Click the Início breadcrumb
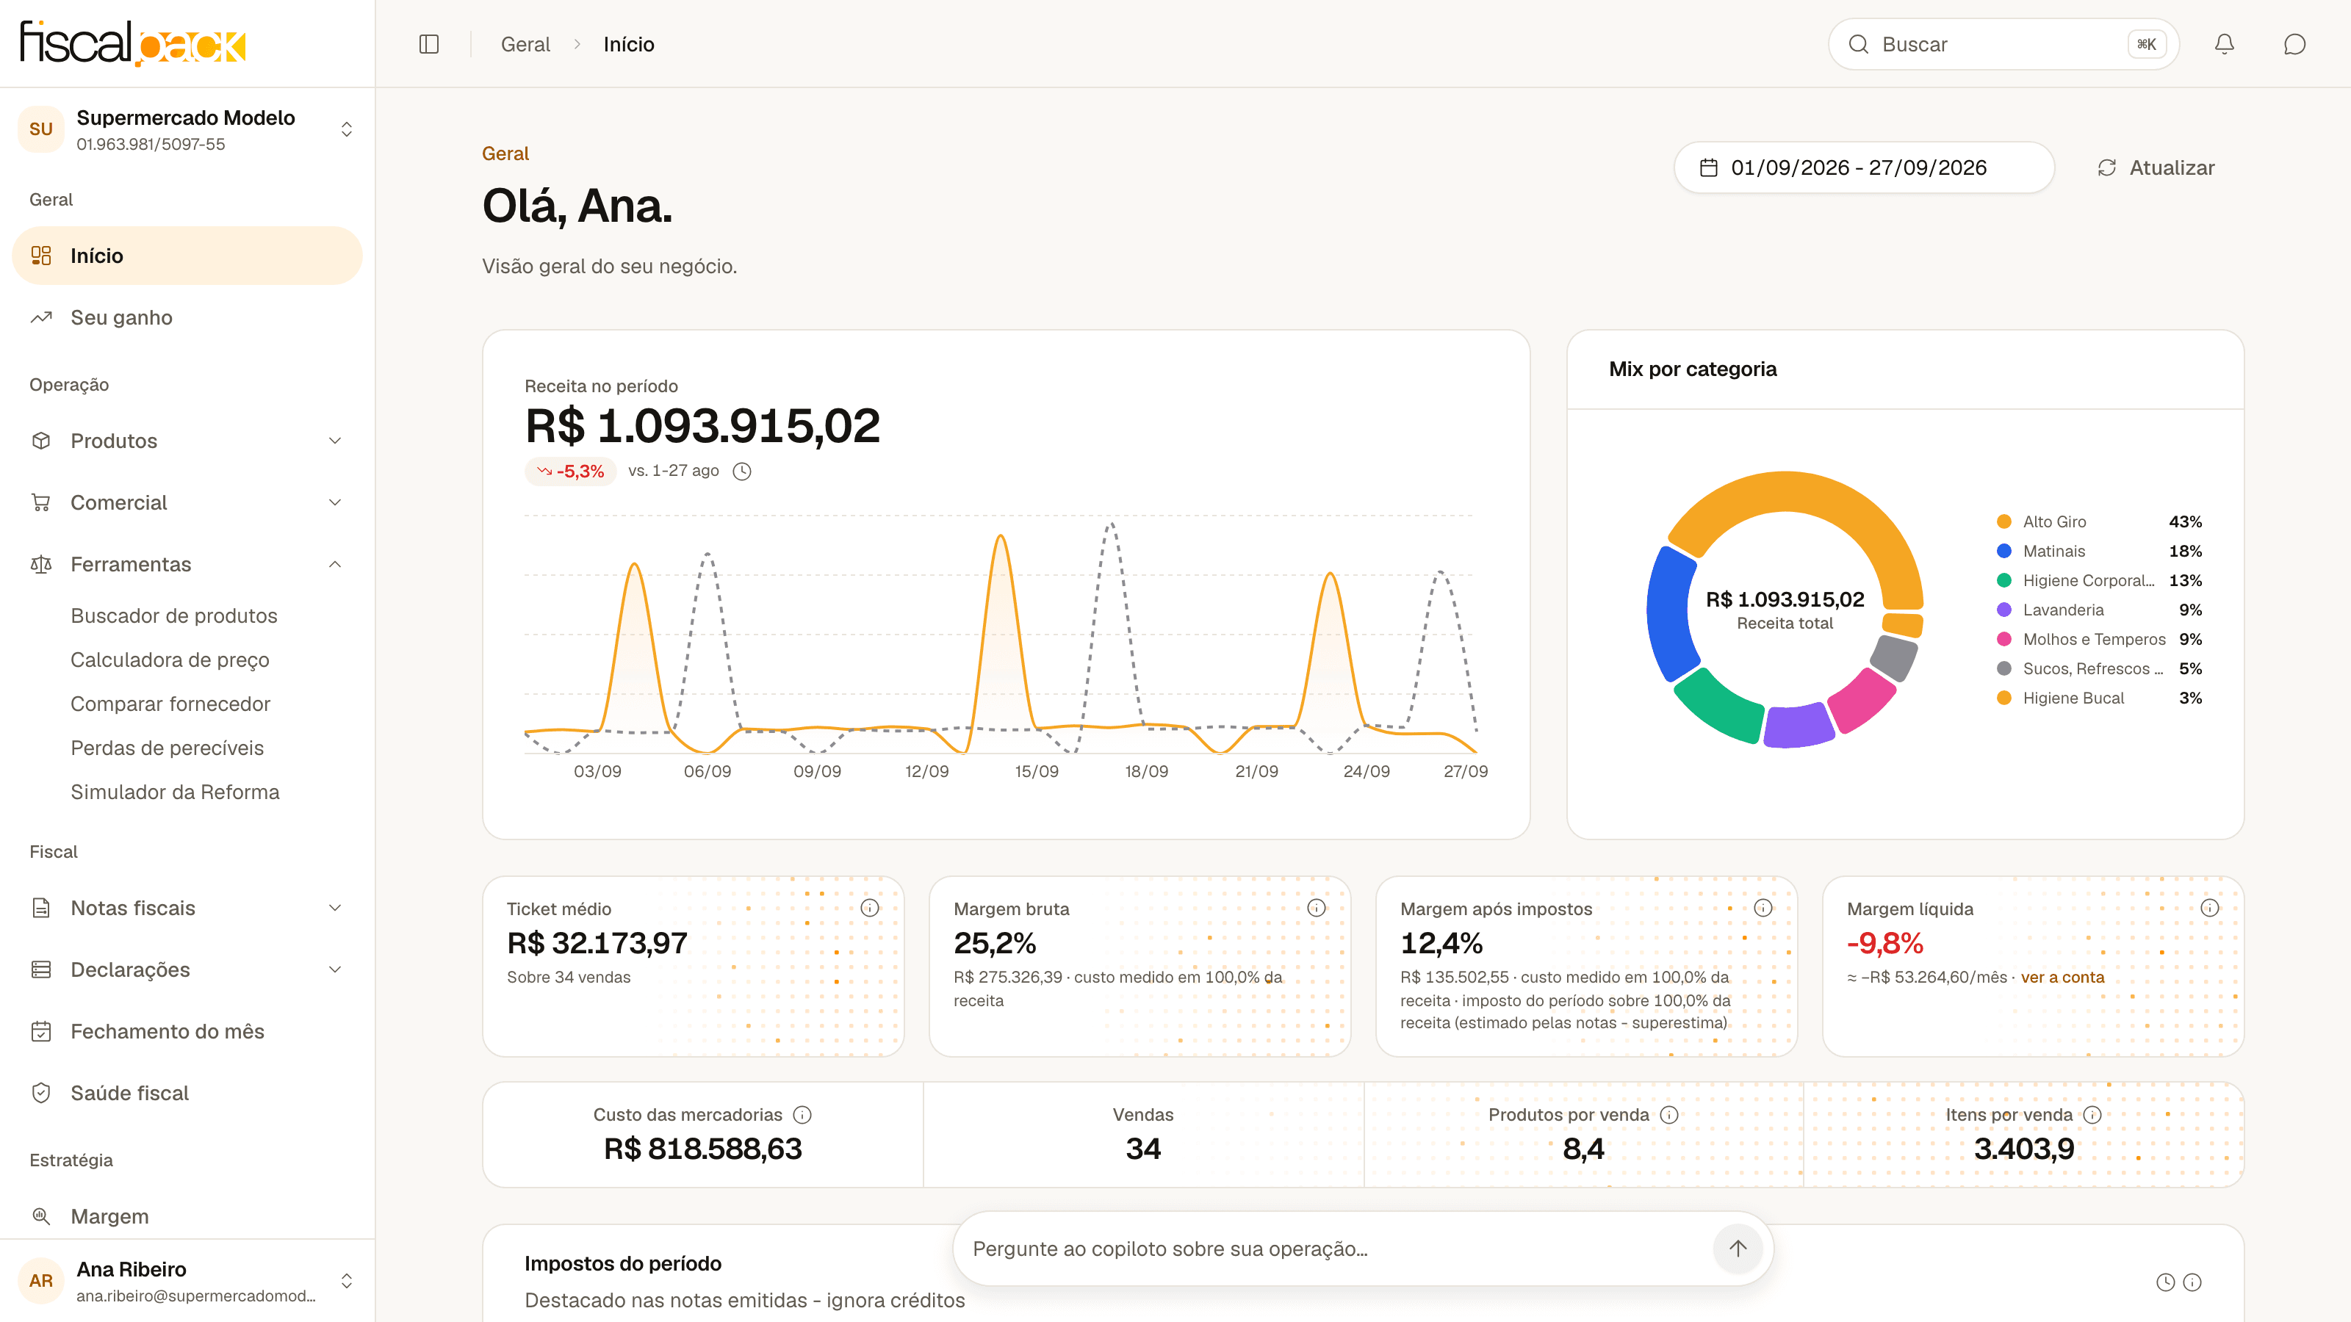 pos(629,44)
